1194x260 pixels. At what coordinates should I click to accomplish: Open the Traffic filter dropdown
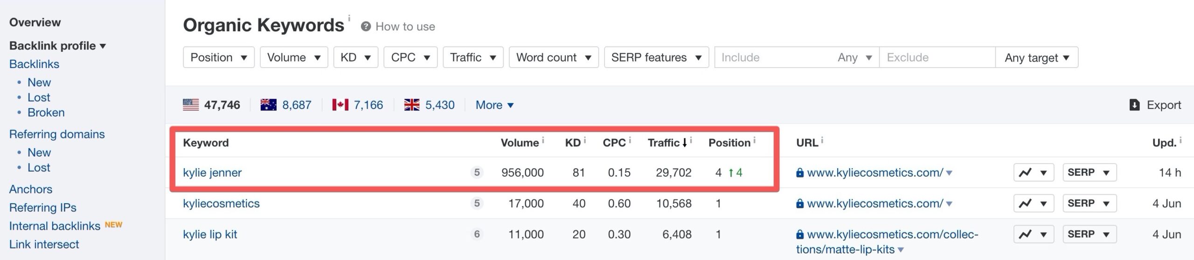pyautogui.click(x=473, y=57)
